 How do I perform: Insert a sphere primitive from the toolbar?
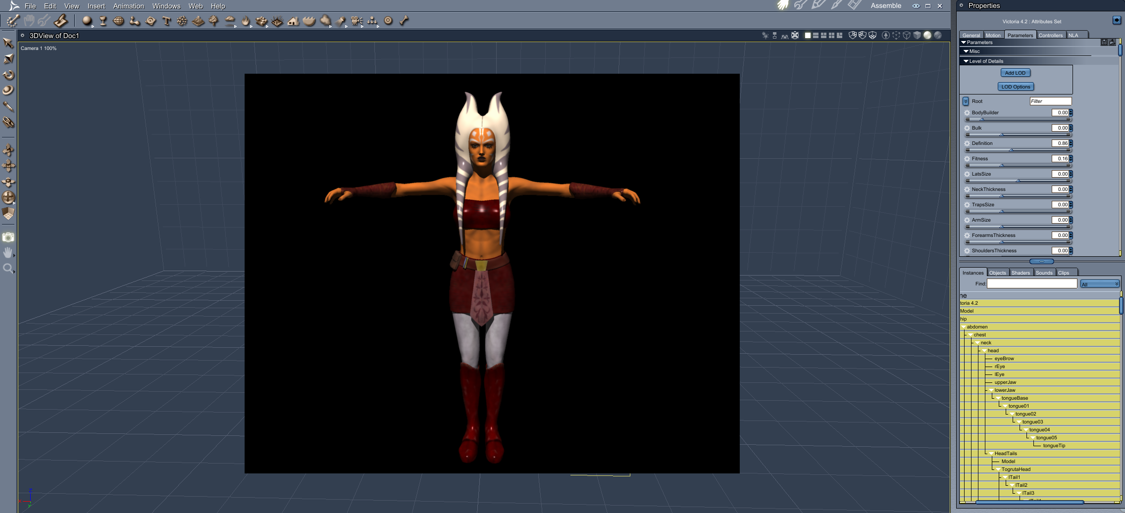87,21
